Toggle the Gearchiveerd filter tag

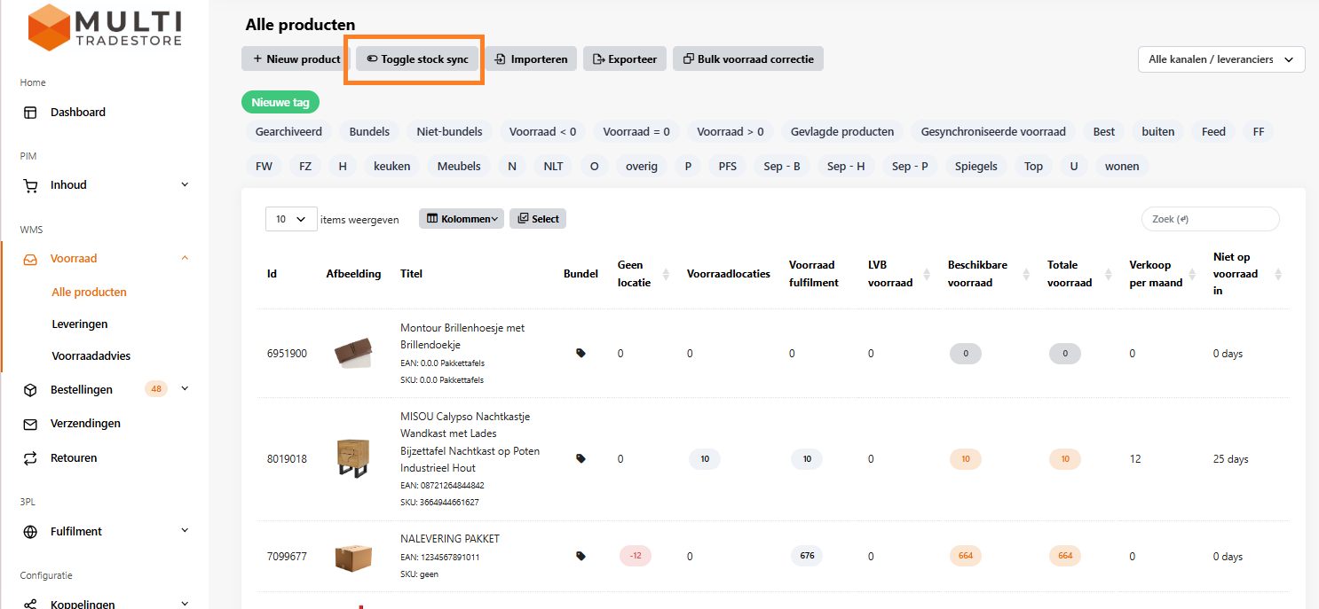pos(288,131)
